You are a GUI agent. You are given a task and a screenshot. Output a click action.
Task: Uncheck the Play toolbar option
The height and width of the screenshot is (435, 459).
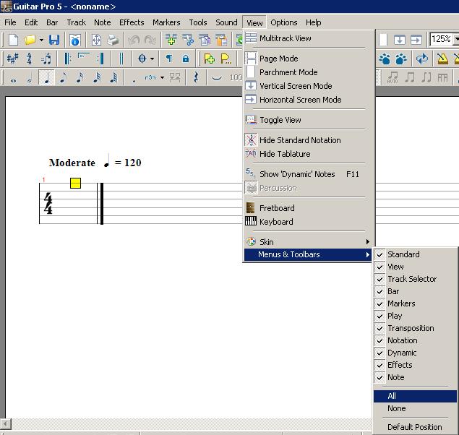(415, 316)
